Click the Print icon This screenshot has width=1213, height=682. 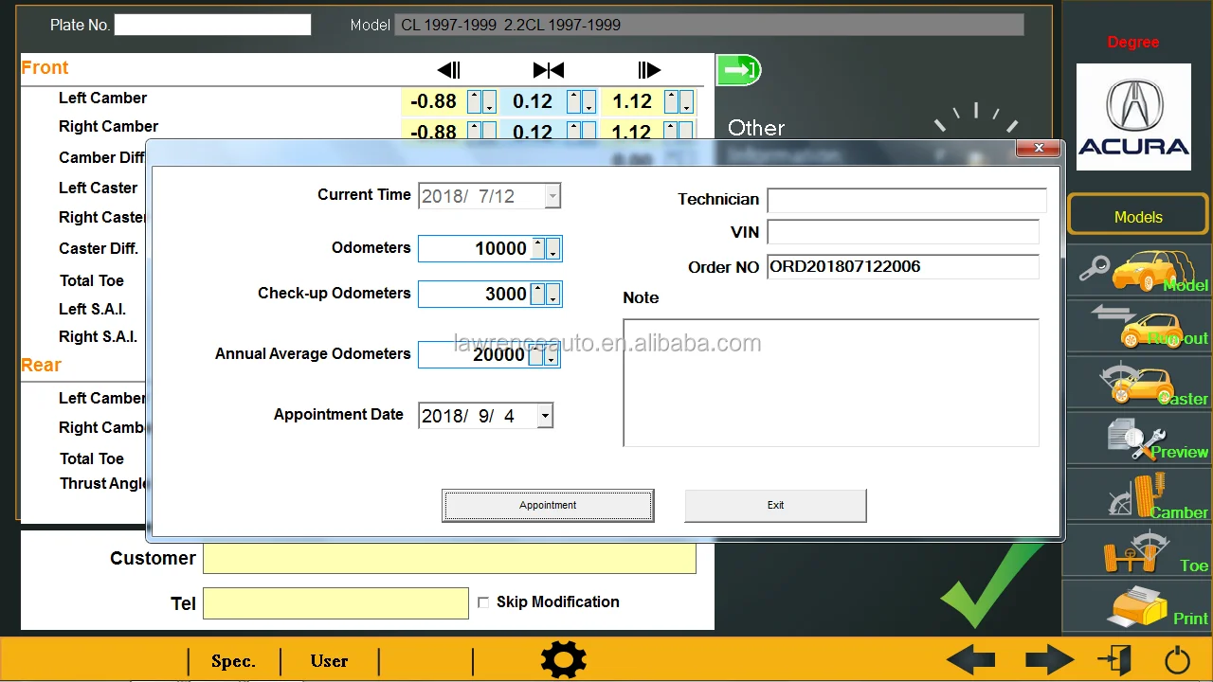(x=1138, y=606)
